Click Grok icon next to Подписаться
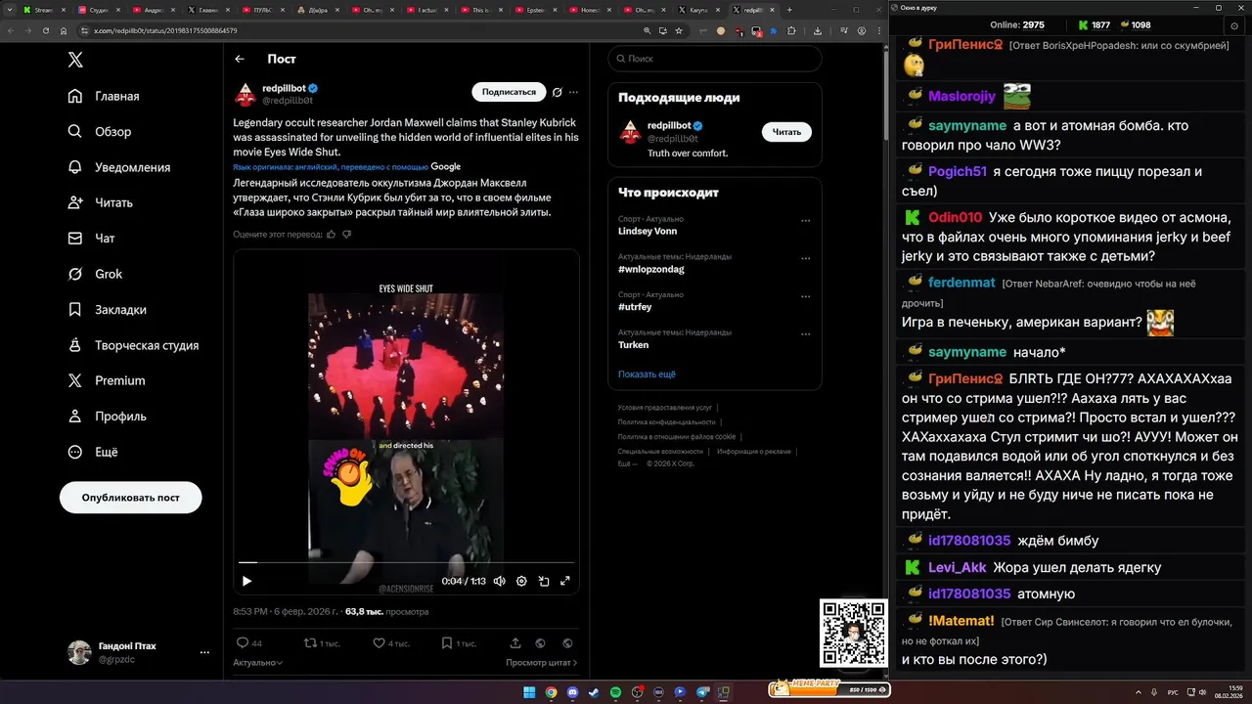 pos(558,92)
